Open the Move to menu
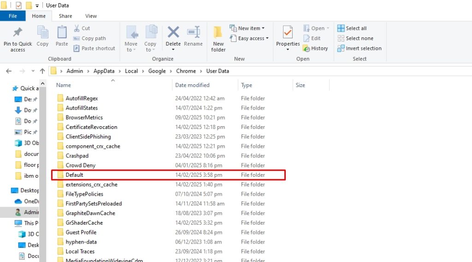 131,39
